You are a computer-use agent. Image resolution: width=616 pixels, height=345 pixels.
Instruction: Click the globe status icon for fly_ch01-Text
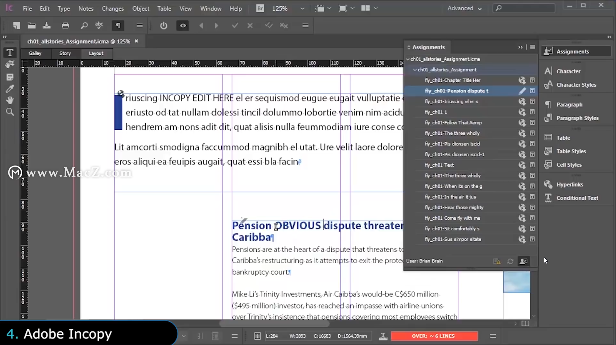[522, 165]
